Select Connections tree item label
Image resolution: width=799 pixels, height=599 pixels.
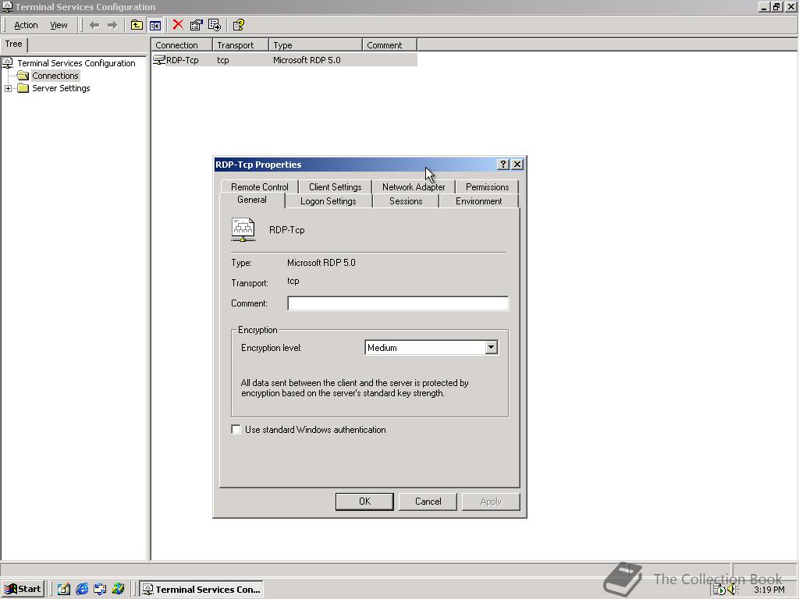[55, 76]
